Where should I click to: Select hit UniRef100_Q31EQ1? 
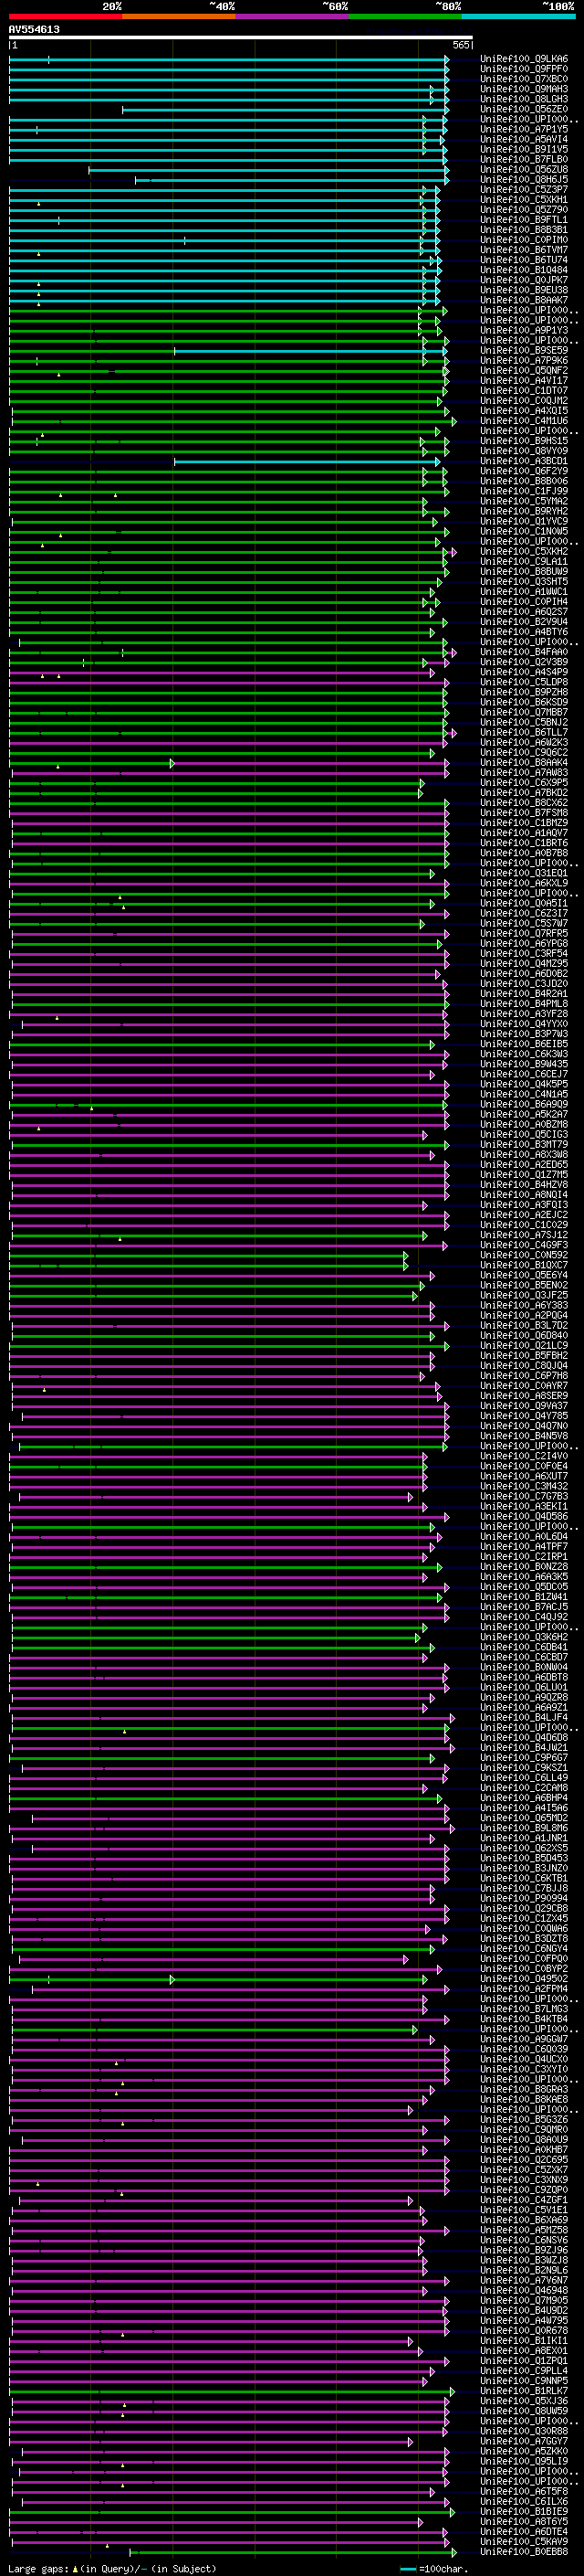(524, 873)
